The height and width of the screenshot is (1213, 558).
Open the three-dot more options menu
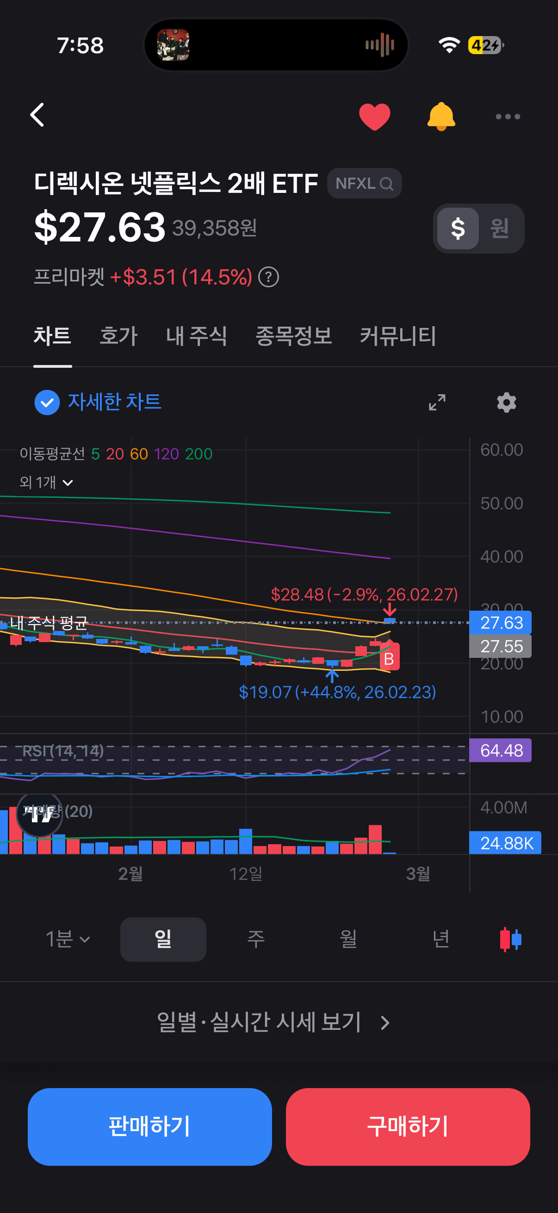click(x=508, y=116)
